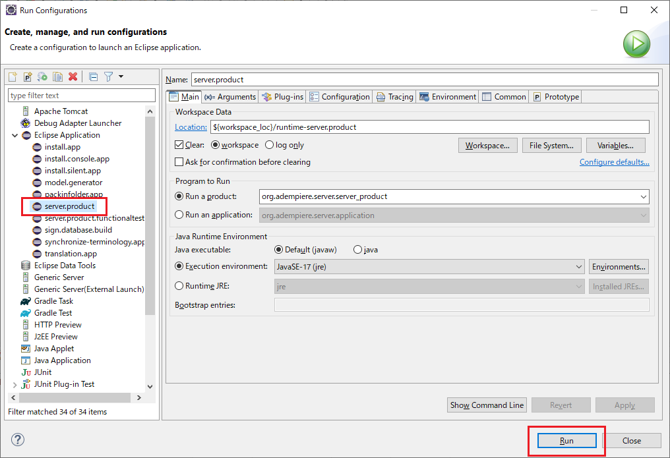670x458 pixels.
Task: Select HTTP Preview configuration type
Action: 57,325
